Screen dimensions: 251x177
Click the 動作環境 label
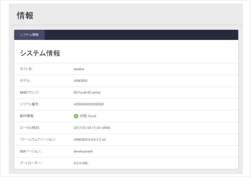[27, 116]
